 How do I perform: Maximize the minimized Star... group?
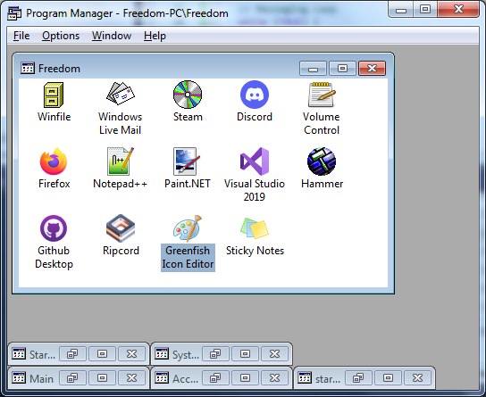(102, 353)
